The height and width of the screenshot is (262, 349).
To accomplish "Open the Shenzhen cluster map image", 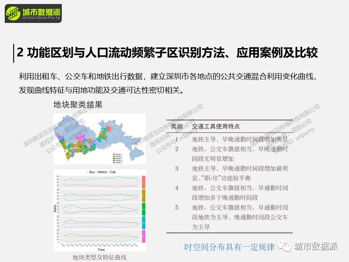I will 100,139.
